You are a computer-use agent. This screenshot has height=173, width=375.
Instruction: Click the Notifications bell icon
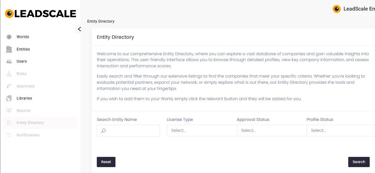(9, 135)
